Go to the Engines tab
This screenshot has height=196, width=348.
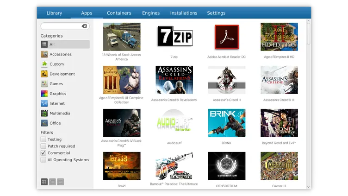[x=151, y=13]
